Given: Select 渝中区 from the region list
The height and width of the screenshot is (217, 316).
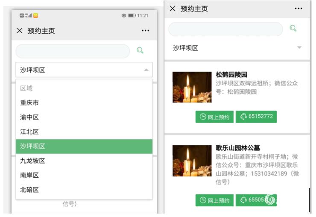Looking at the screenshot, I should [84, 117].
